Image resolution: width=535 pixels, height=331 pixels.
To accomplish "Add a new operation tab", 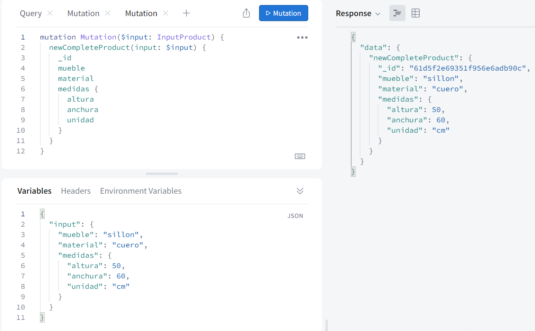I will (186, 13).
